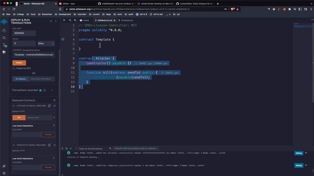
Task: Click the kill address parameter field
Action: tap(39, 118)
